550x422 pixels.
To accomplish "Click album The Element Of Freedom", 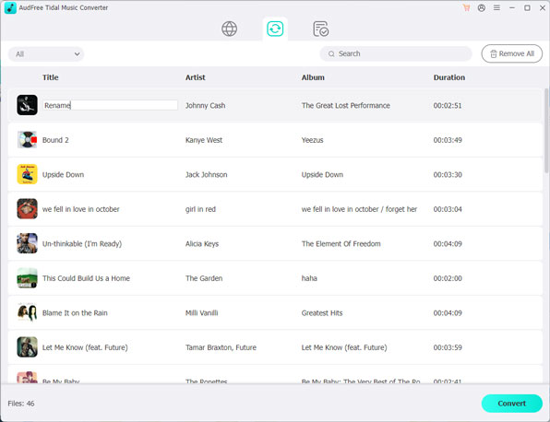I will tap(341, 244).
